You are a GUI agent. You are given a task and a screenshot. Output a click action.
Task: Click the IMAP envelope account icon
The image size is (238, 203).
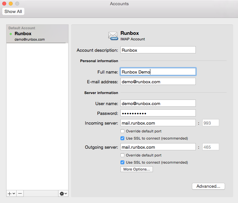tap(113, 36)
